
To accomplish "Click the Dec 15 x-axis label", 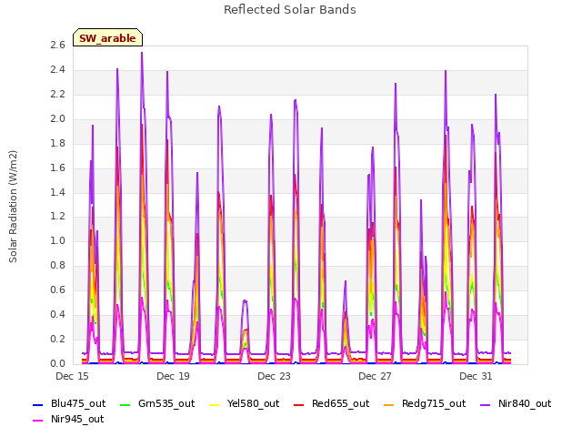I will coord(72,376).
